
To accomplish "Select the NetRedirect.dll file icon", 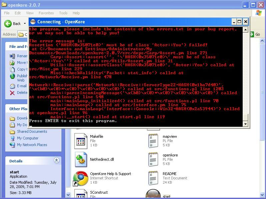I will [81, 159].
